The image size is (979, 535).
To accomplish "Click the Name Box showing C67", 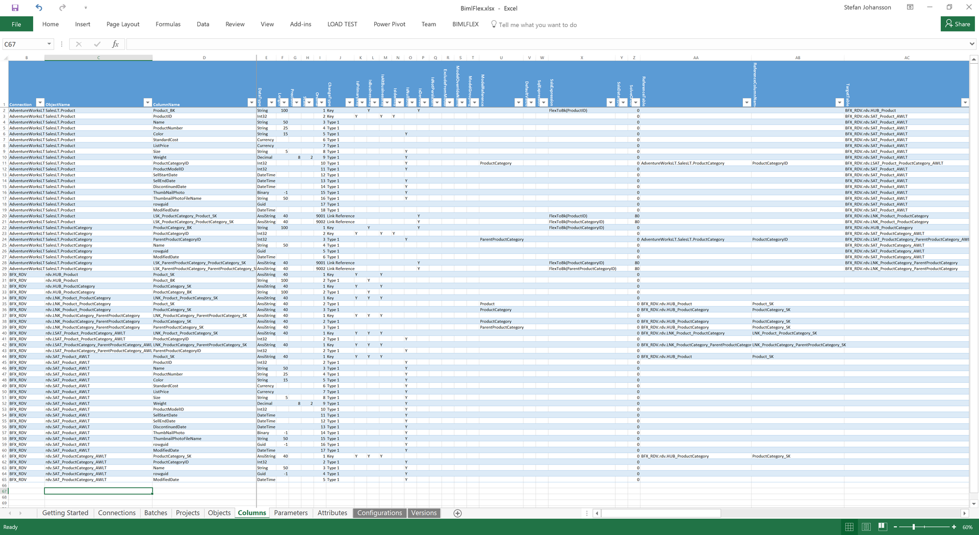I will coord(24,44).
